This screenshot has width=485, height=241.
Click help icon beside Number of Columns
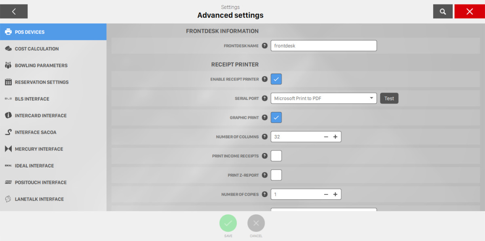point(265,137)
